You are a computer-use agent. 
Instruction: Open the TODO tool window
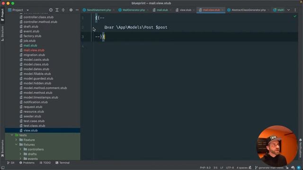click(x=45, y=162)
